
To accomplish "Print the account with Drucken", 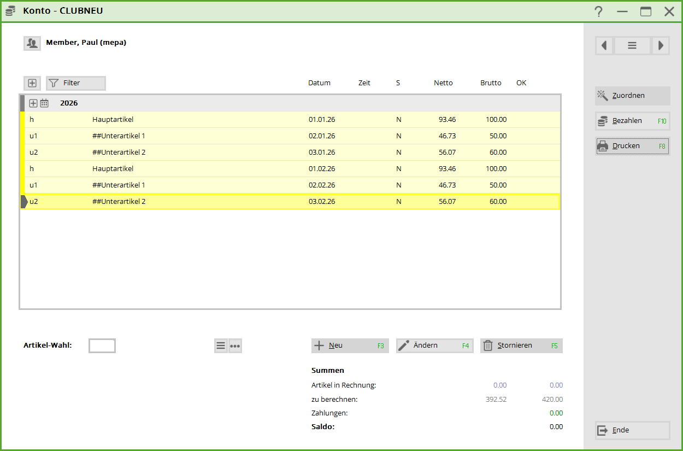I will [x=632, y=146].
